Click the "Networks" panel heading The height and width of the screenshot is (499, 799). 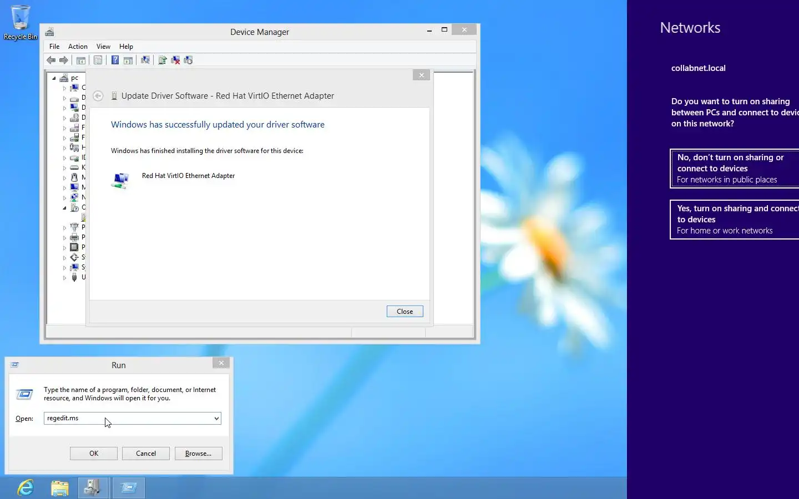(x=690, y=28)
